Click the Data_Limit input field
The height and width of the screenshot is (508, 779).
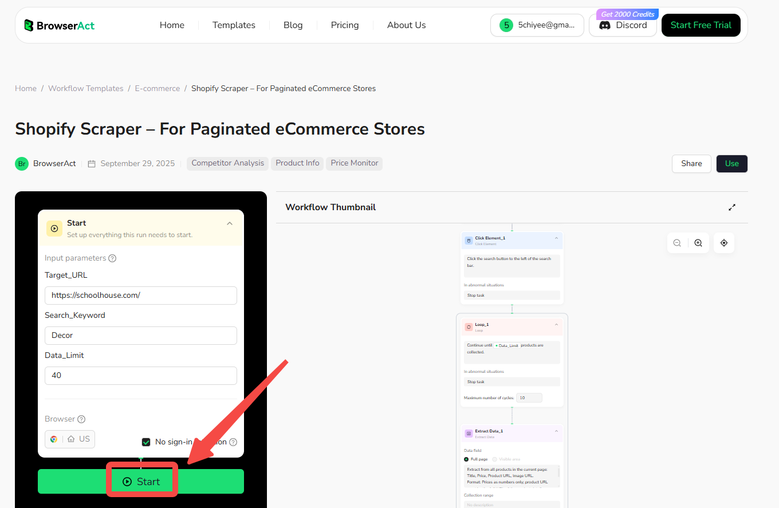(x=141, y=376)
